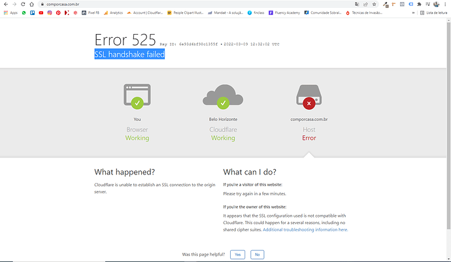The width and height of the screenshot is (451, 262).
Task: Open the browser home page
Action: (x=31, y=5)
